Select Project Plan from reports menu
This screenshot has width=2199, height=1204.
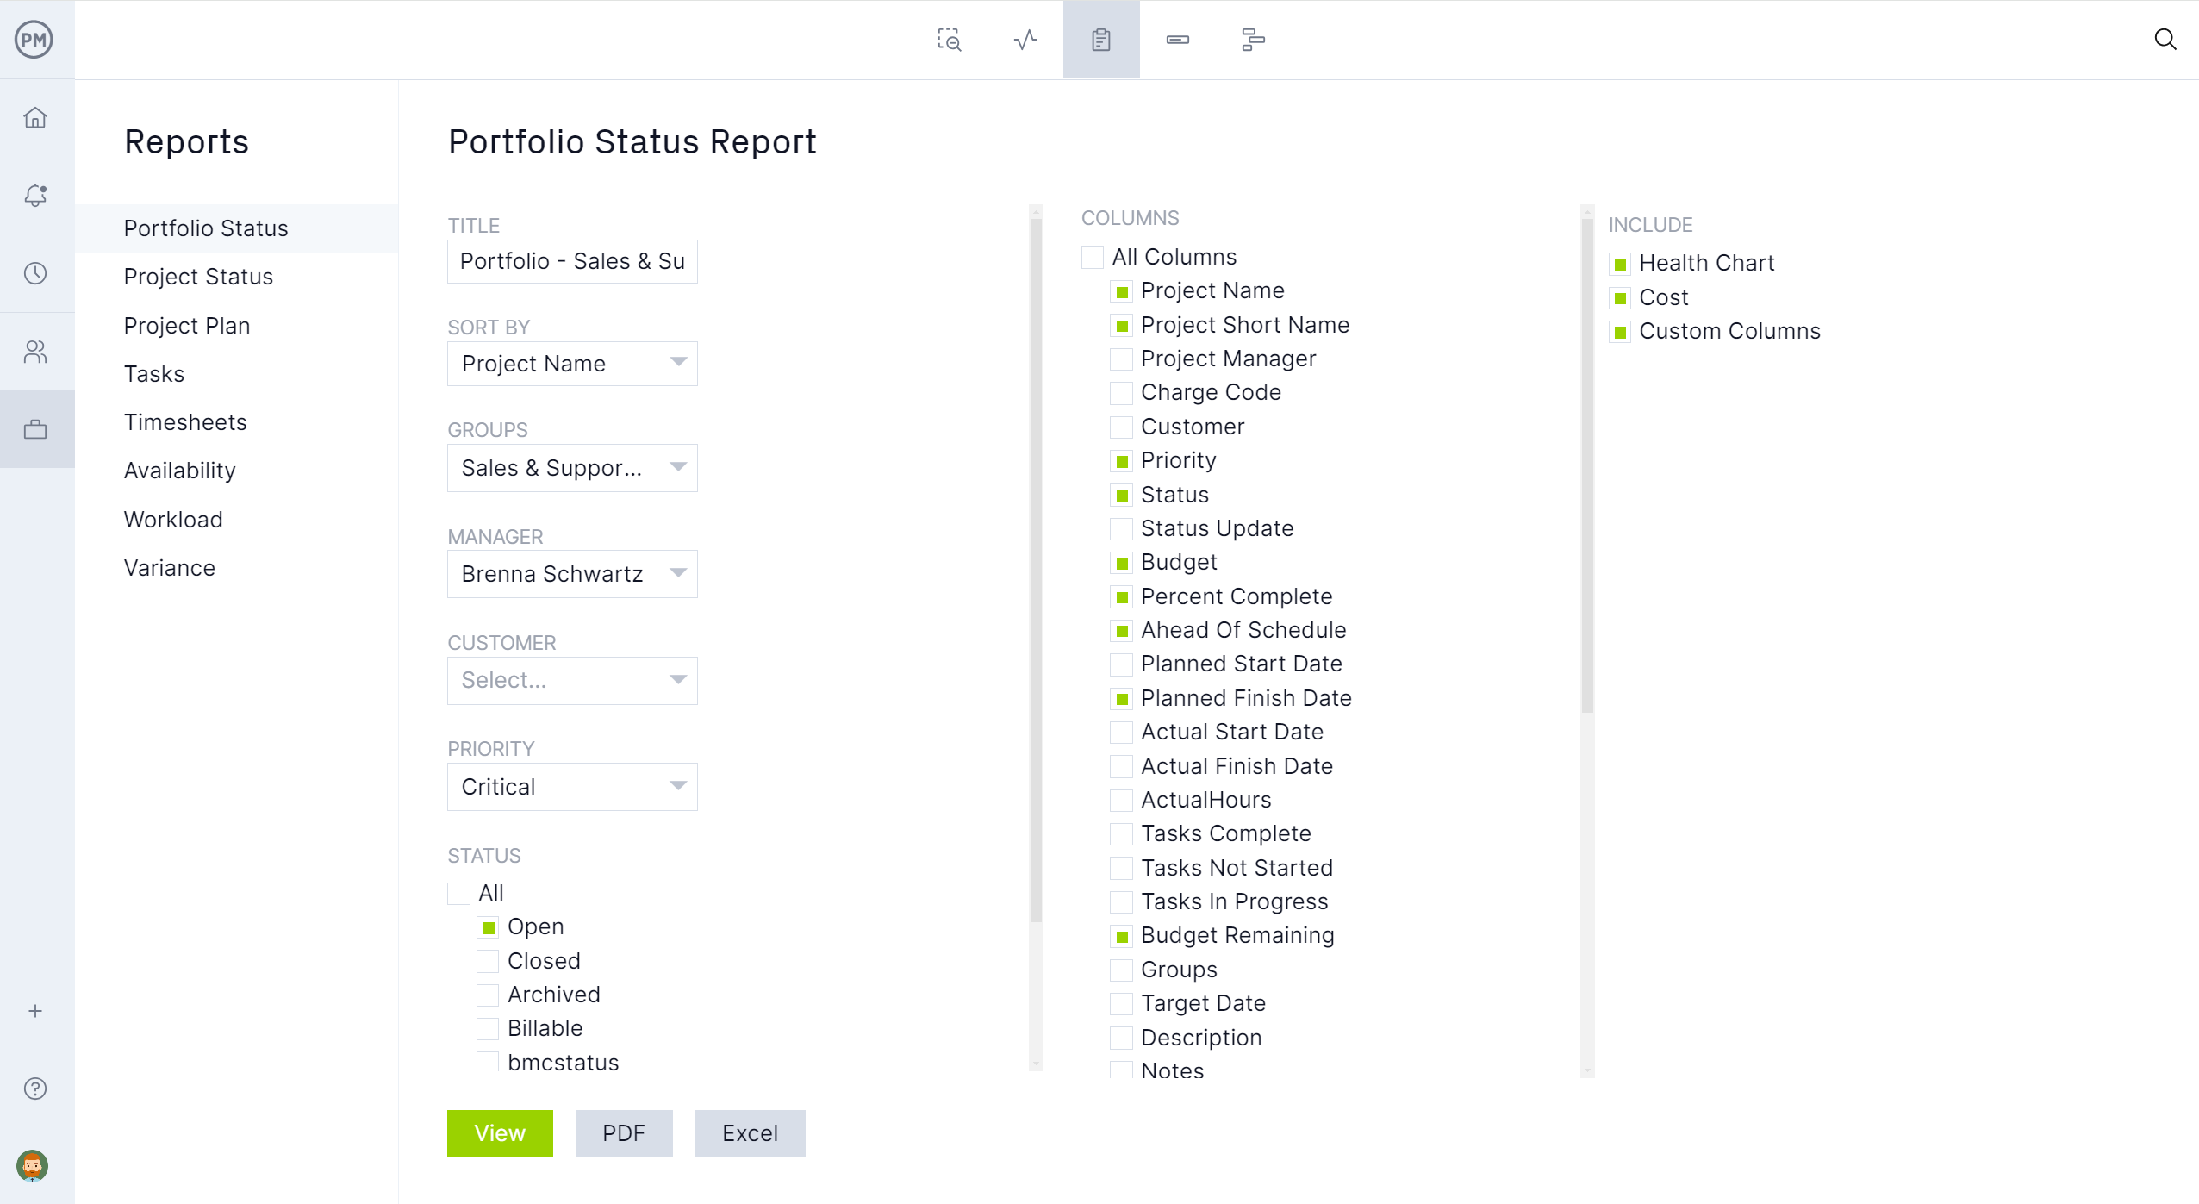188,325
